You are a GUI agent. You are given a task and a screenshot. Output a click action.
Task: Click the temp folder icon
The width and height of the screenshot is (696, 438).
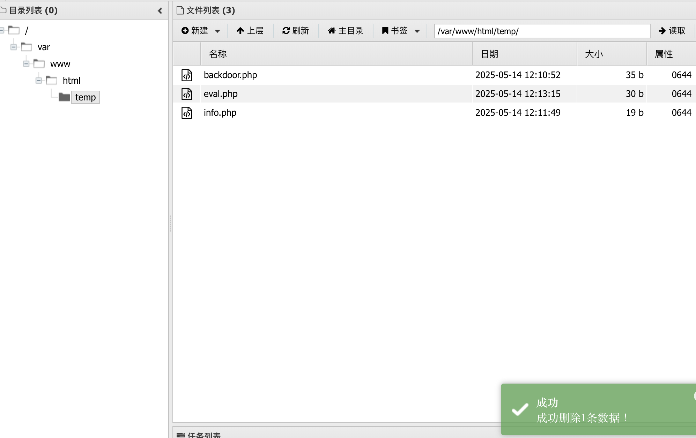[64, 97]
